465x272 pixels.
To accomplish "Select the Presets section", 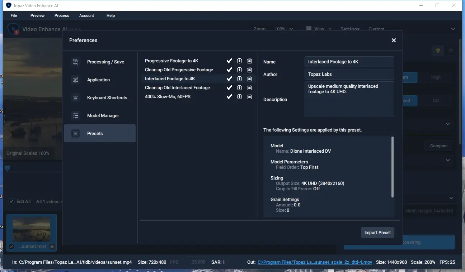I will [100, 133].
